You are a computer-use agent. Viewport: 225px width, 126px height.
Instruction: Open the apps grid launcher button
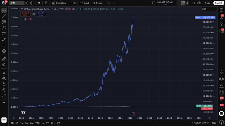(x=221, y=113)
